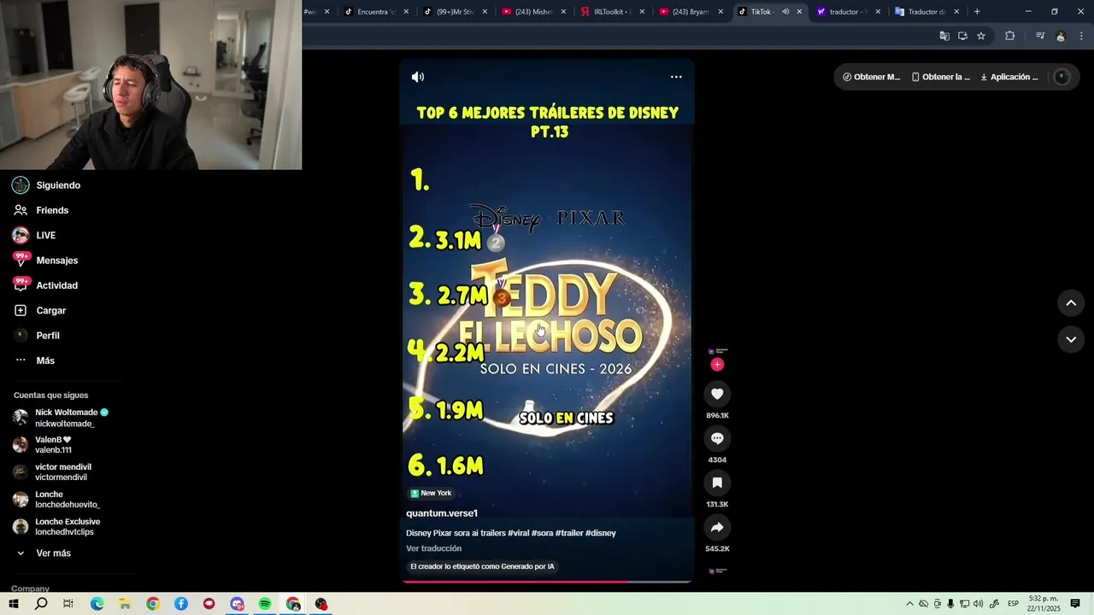Click the install app icon in address bar
The height and width of the screenshot is (615, 1094).
click(x=962, y=36)
